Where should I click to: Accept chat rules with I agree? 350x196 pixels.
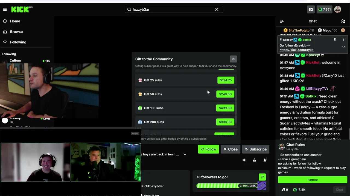[x=313, y=180]
